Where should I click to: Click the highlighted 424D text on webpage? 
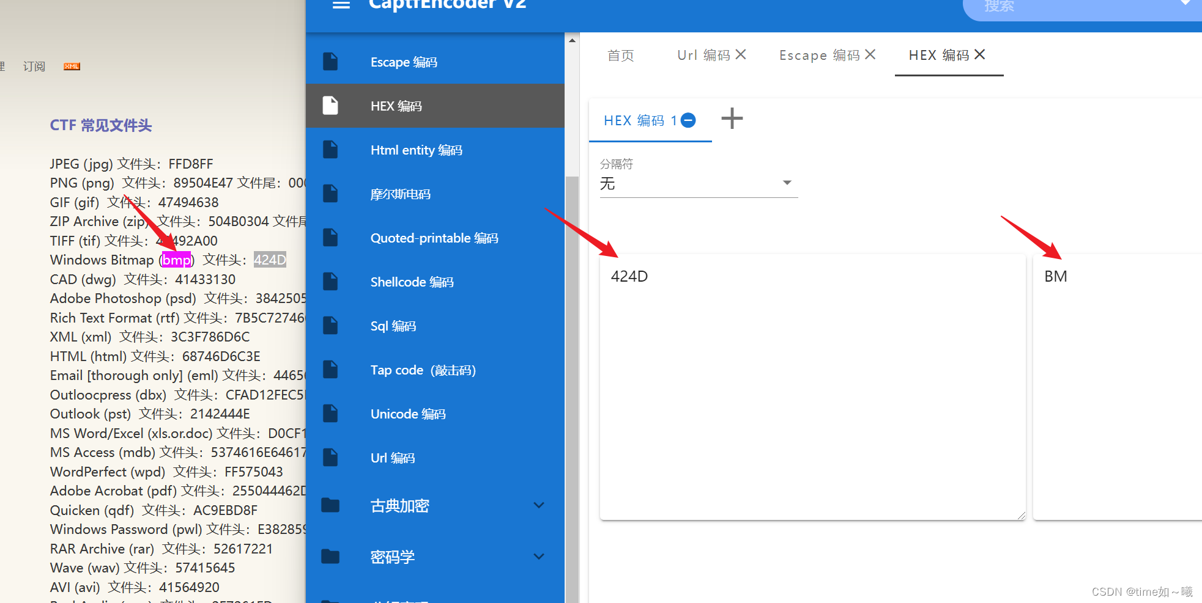click(x=270, y=260)
